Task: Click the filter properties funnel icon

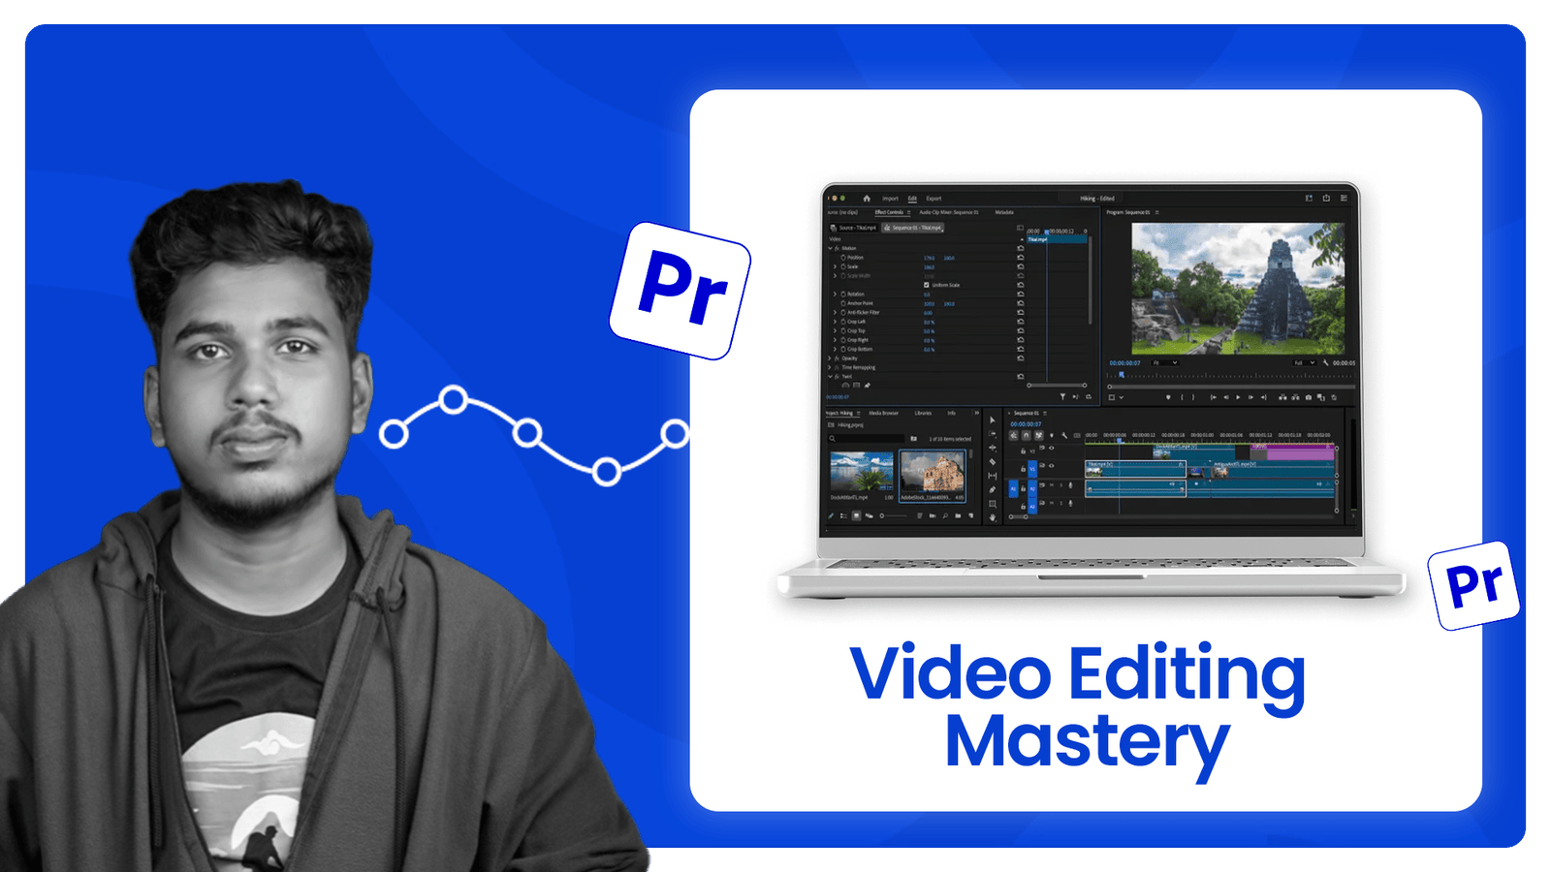Action: [1062, 396]
